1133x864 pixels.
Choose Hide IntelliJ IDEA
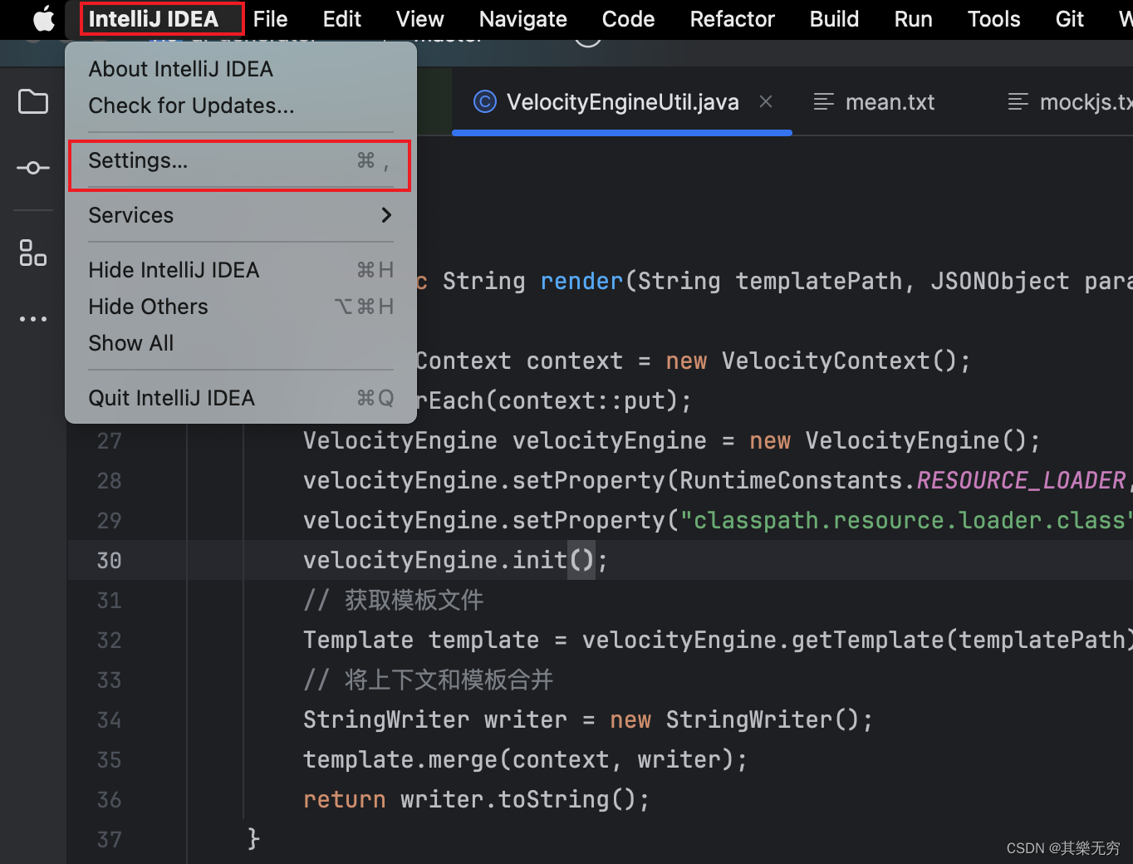pos(241,270)
